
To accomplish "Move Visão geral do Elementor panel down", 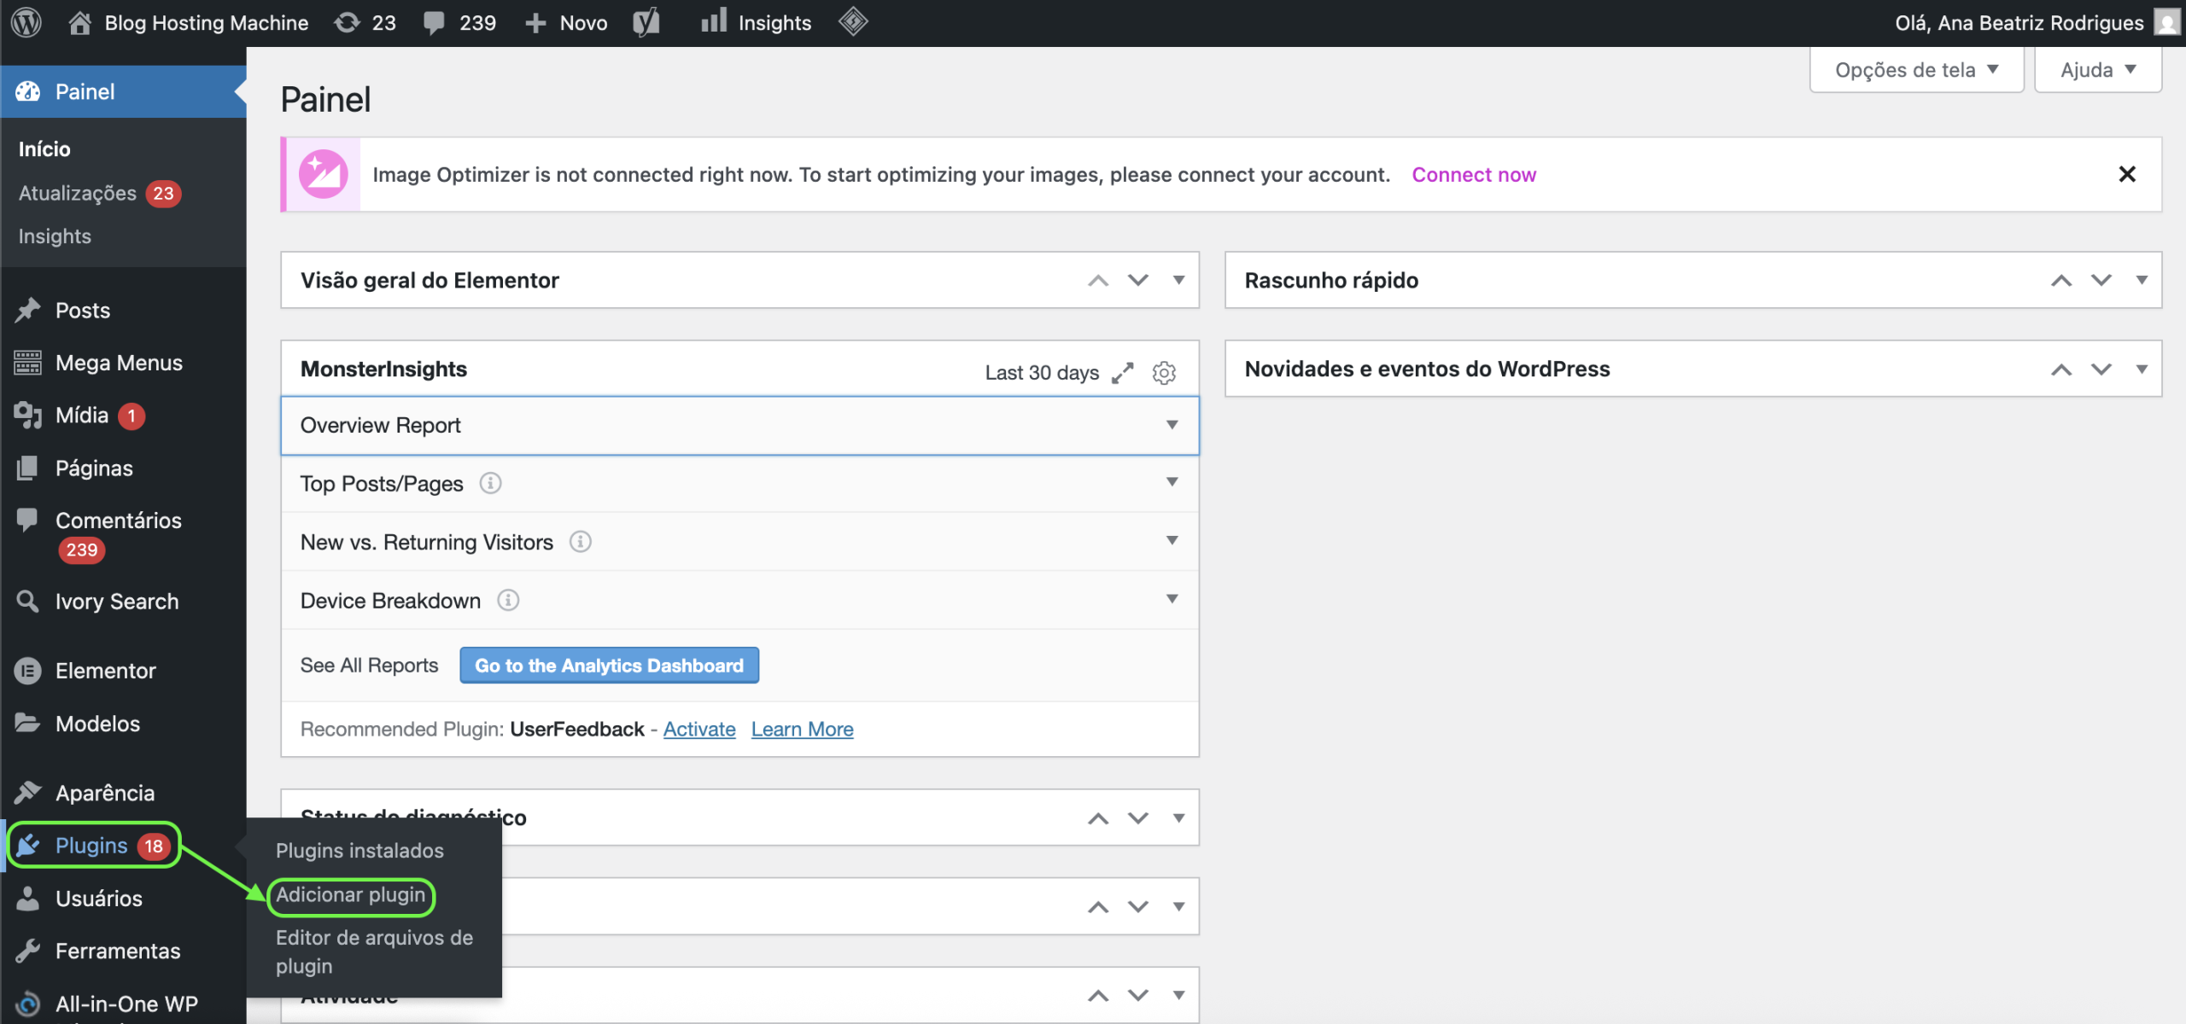I will coord(1138,280).
